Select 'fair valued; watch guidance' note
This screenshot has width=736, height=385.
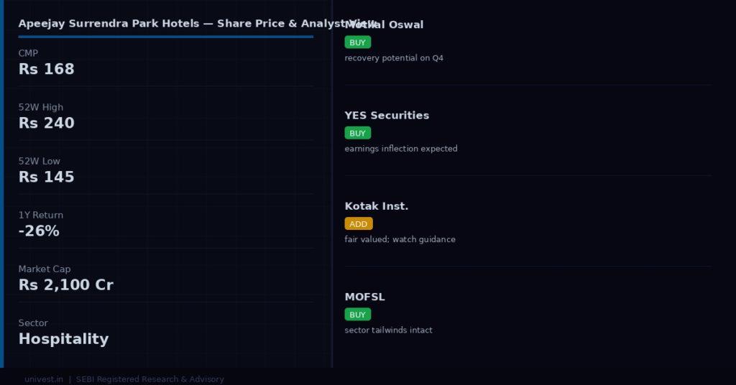click(400, 239)
